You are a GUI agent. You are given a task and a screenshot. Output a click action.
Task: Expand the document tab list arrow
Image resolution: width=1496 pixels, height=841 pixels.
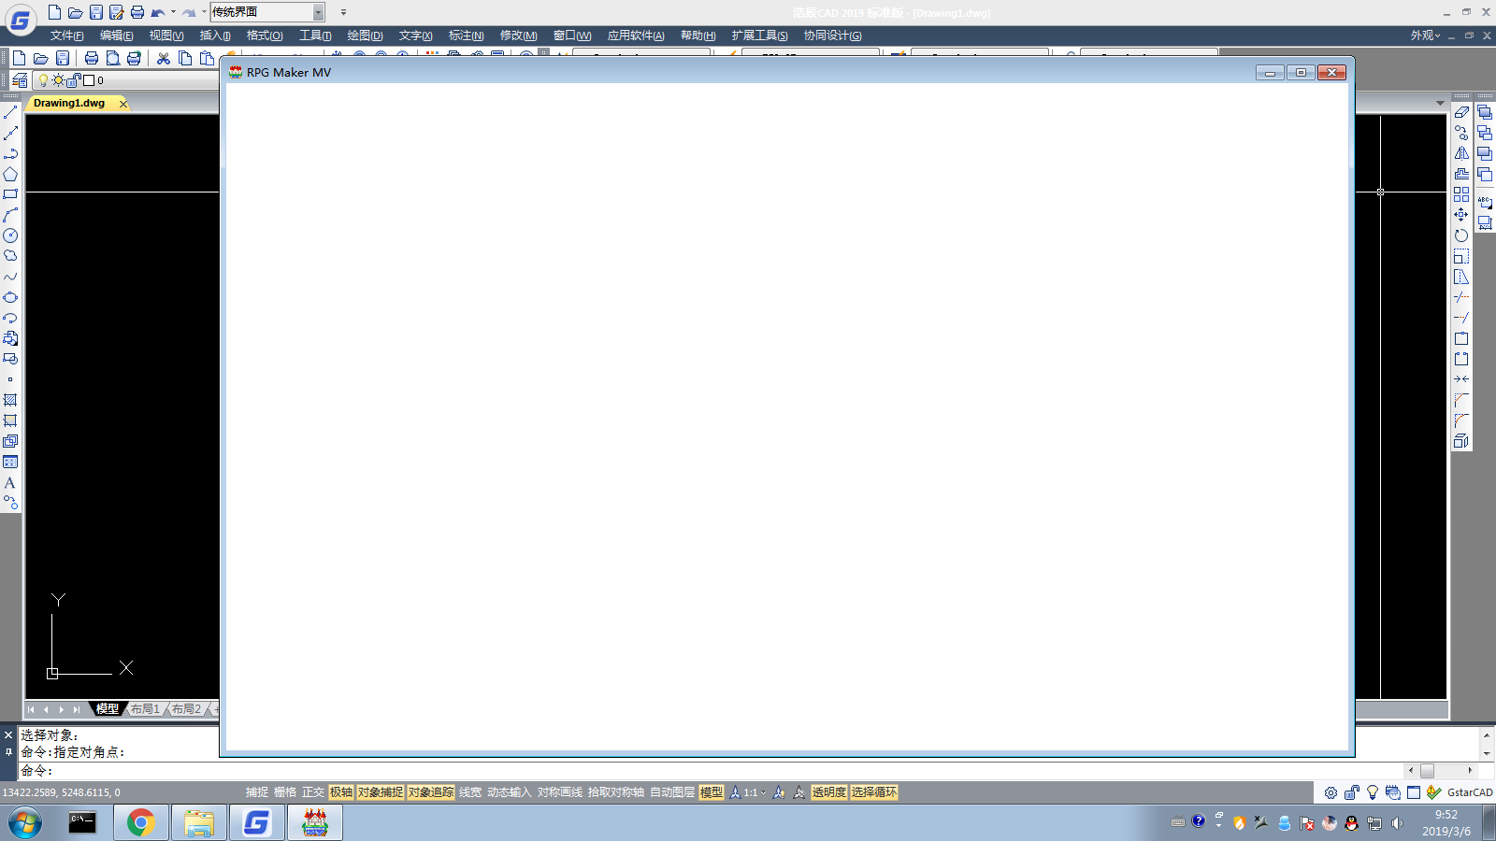(1440, 103)
